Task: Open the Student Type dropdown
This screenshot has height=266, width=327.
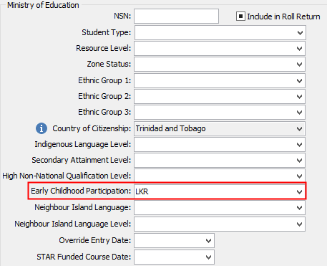Action: pyautogui.click(x=220, y=32)
